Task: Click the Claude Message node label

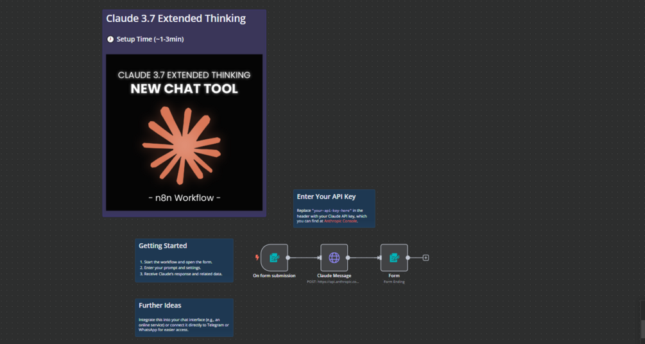Action: point(334,276)
